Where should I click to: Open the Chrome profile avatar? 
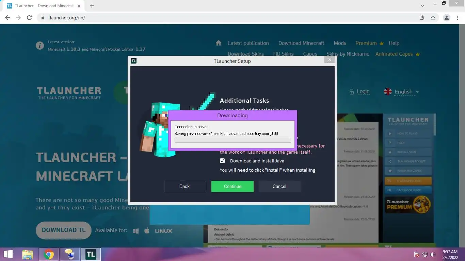[447, 18]
